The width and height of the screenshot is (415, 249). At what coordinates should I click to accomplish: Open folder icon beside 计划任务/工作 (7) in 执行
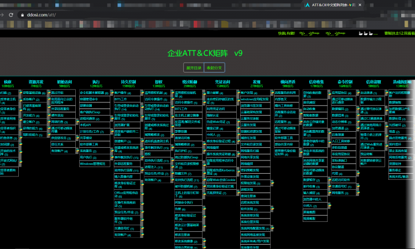112,132
